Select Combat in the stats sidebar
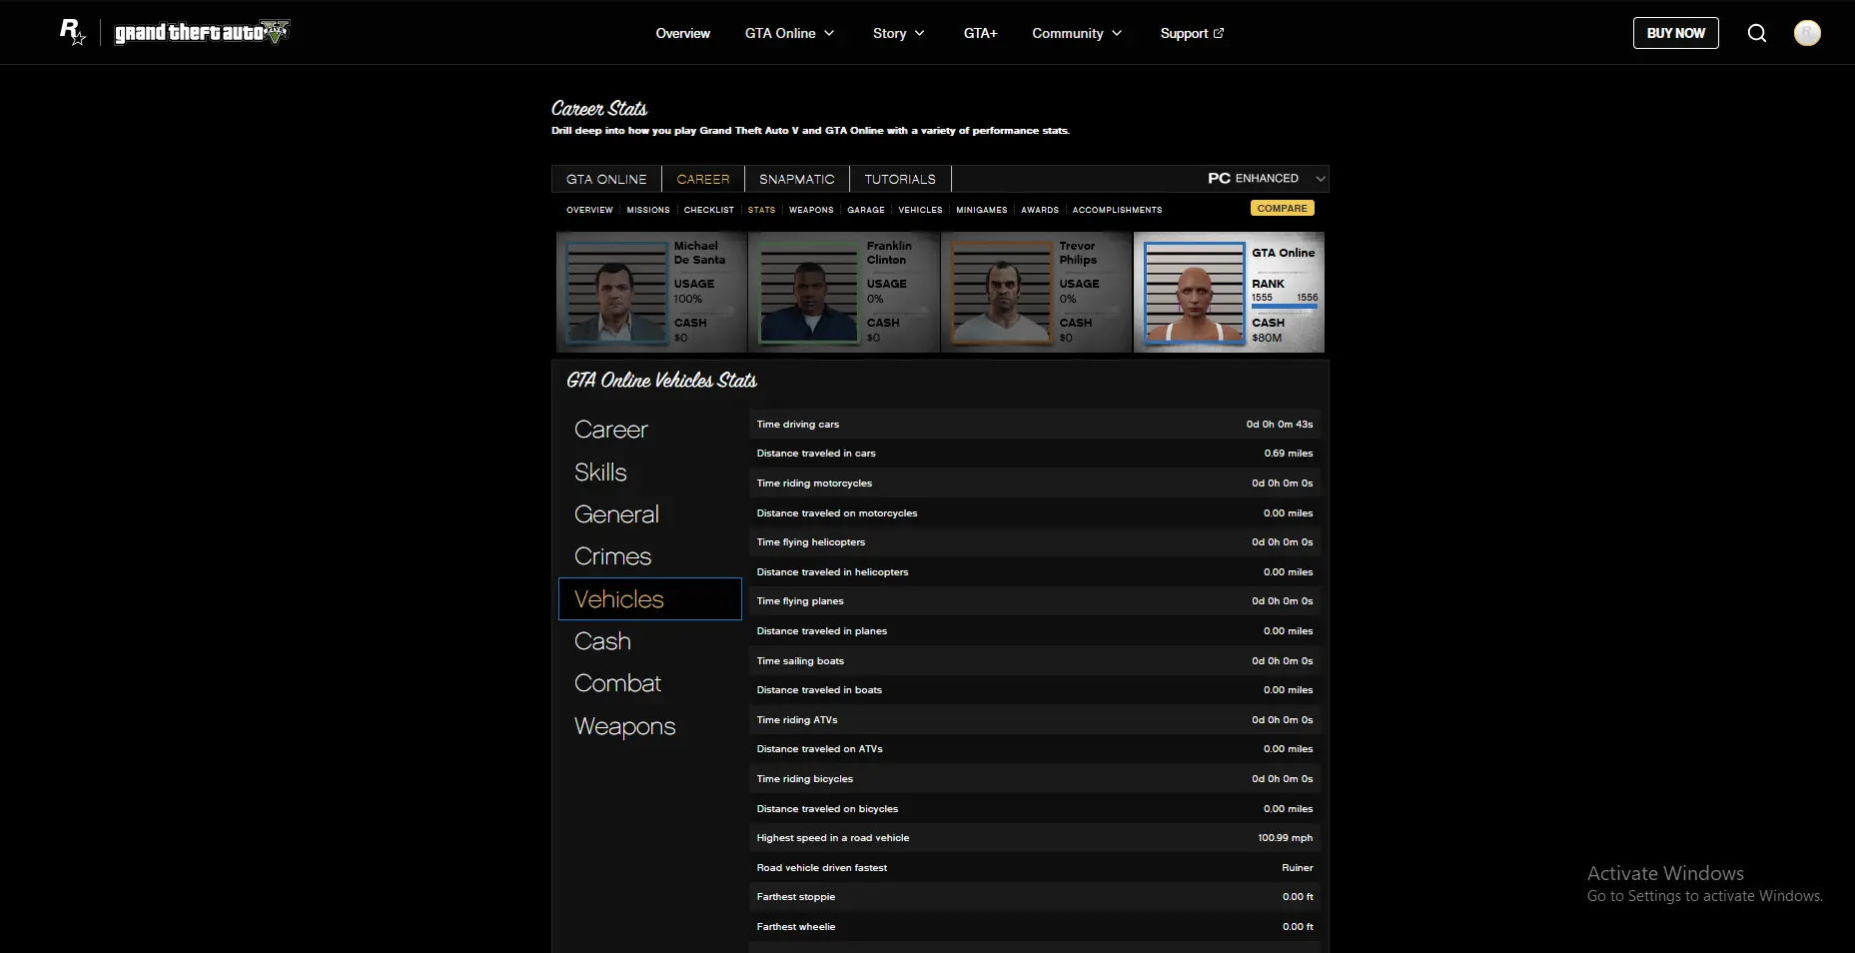Image resolution: width=1855 pixels, height=953 pixels. pos(617,683)
